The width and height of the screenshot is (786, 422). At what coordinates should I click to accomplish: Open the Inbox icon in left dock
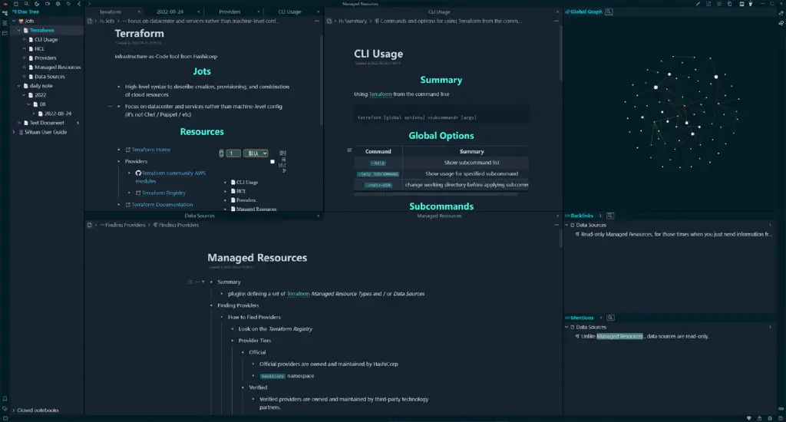point(5,33)
